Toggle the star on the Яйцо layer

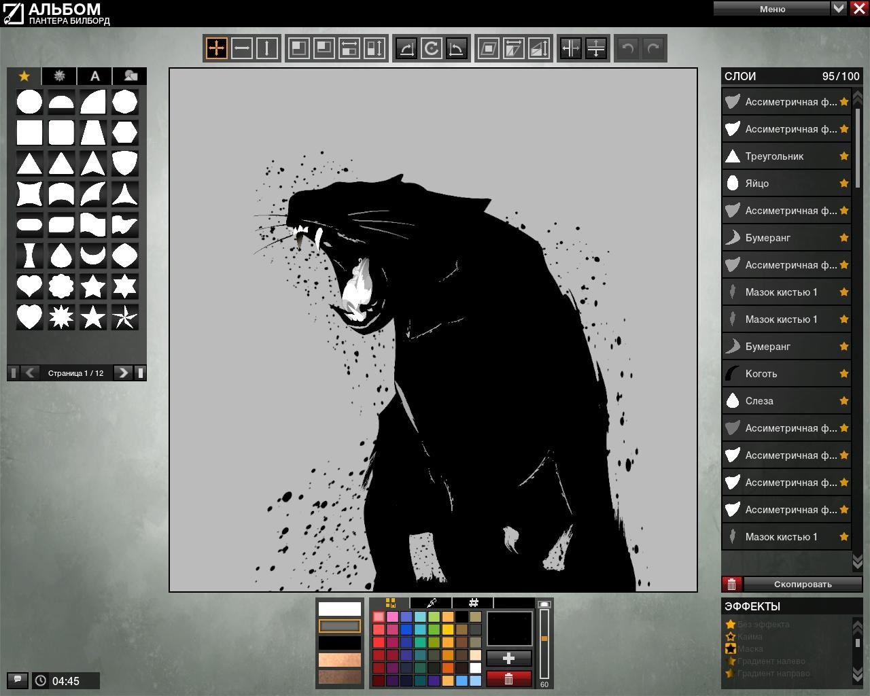pos(844,184)
